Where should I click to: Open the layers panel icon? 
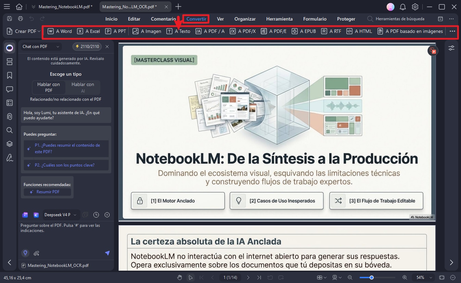(x=10, y=144)
